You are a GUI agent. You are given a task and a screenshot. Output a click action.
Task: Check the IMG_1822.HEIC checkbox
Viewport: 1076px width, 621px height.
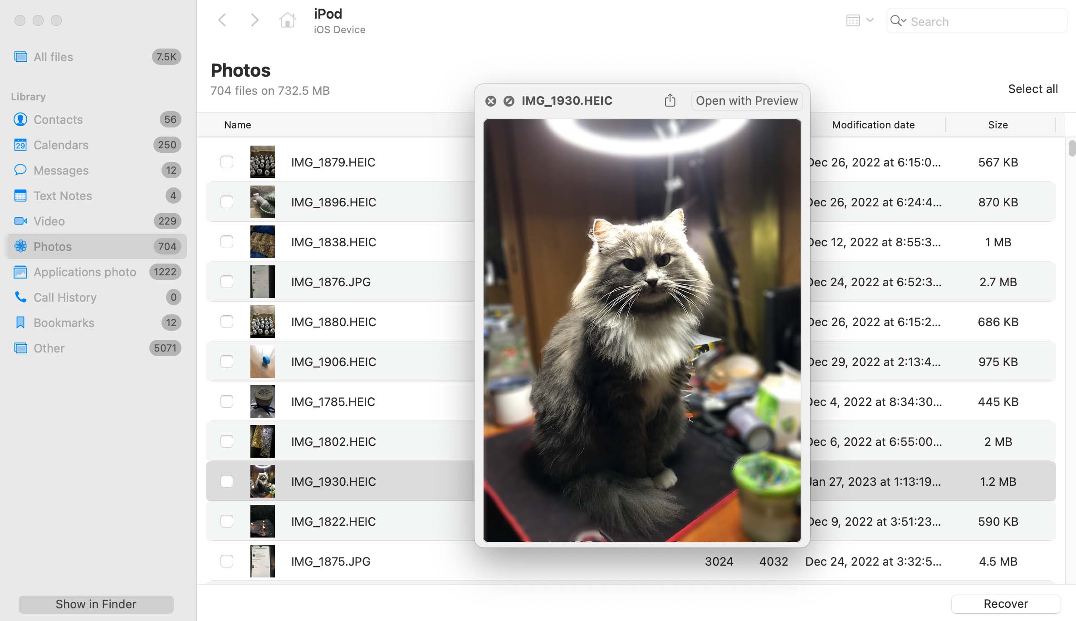[227, 521]
